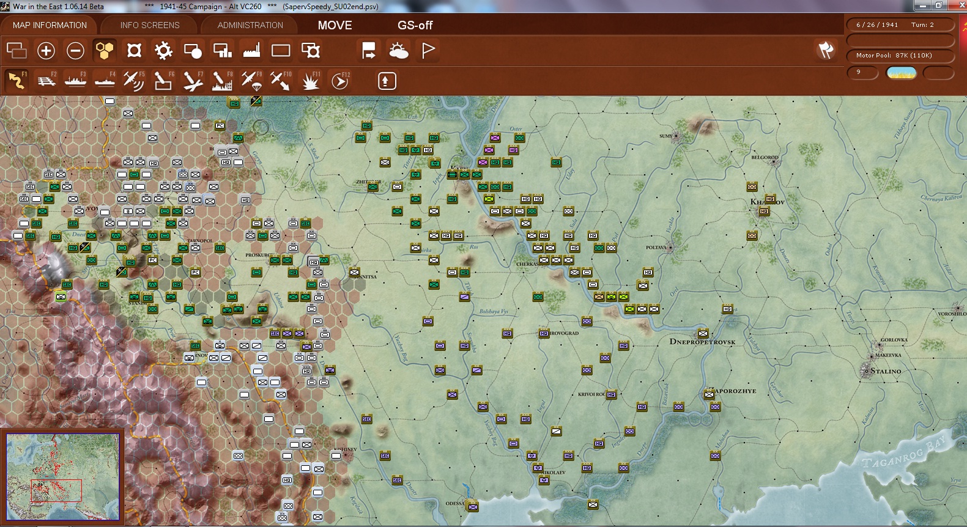Select the F9 air transport mode

tap(251, 81)
